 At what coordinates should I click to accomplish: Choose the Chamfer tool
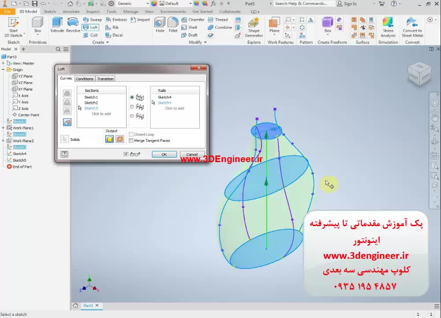[193, 20]
